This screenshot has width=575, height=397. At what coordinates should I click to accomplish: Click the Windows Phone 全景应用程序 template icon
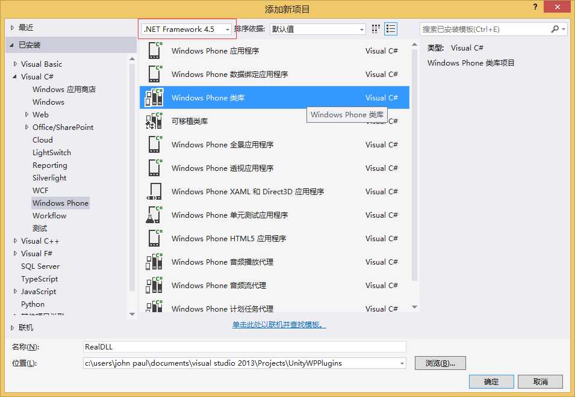(x=155, y=144)
